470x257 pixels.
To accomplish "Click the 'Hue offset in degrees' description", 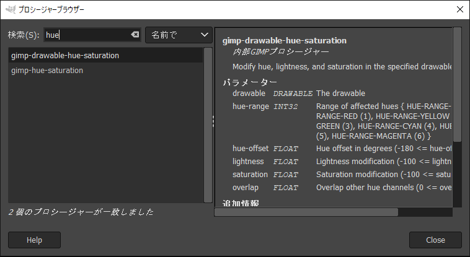I will [384, 148].
